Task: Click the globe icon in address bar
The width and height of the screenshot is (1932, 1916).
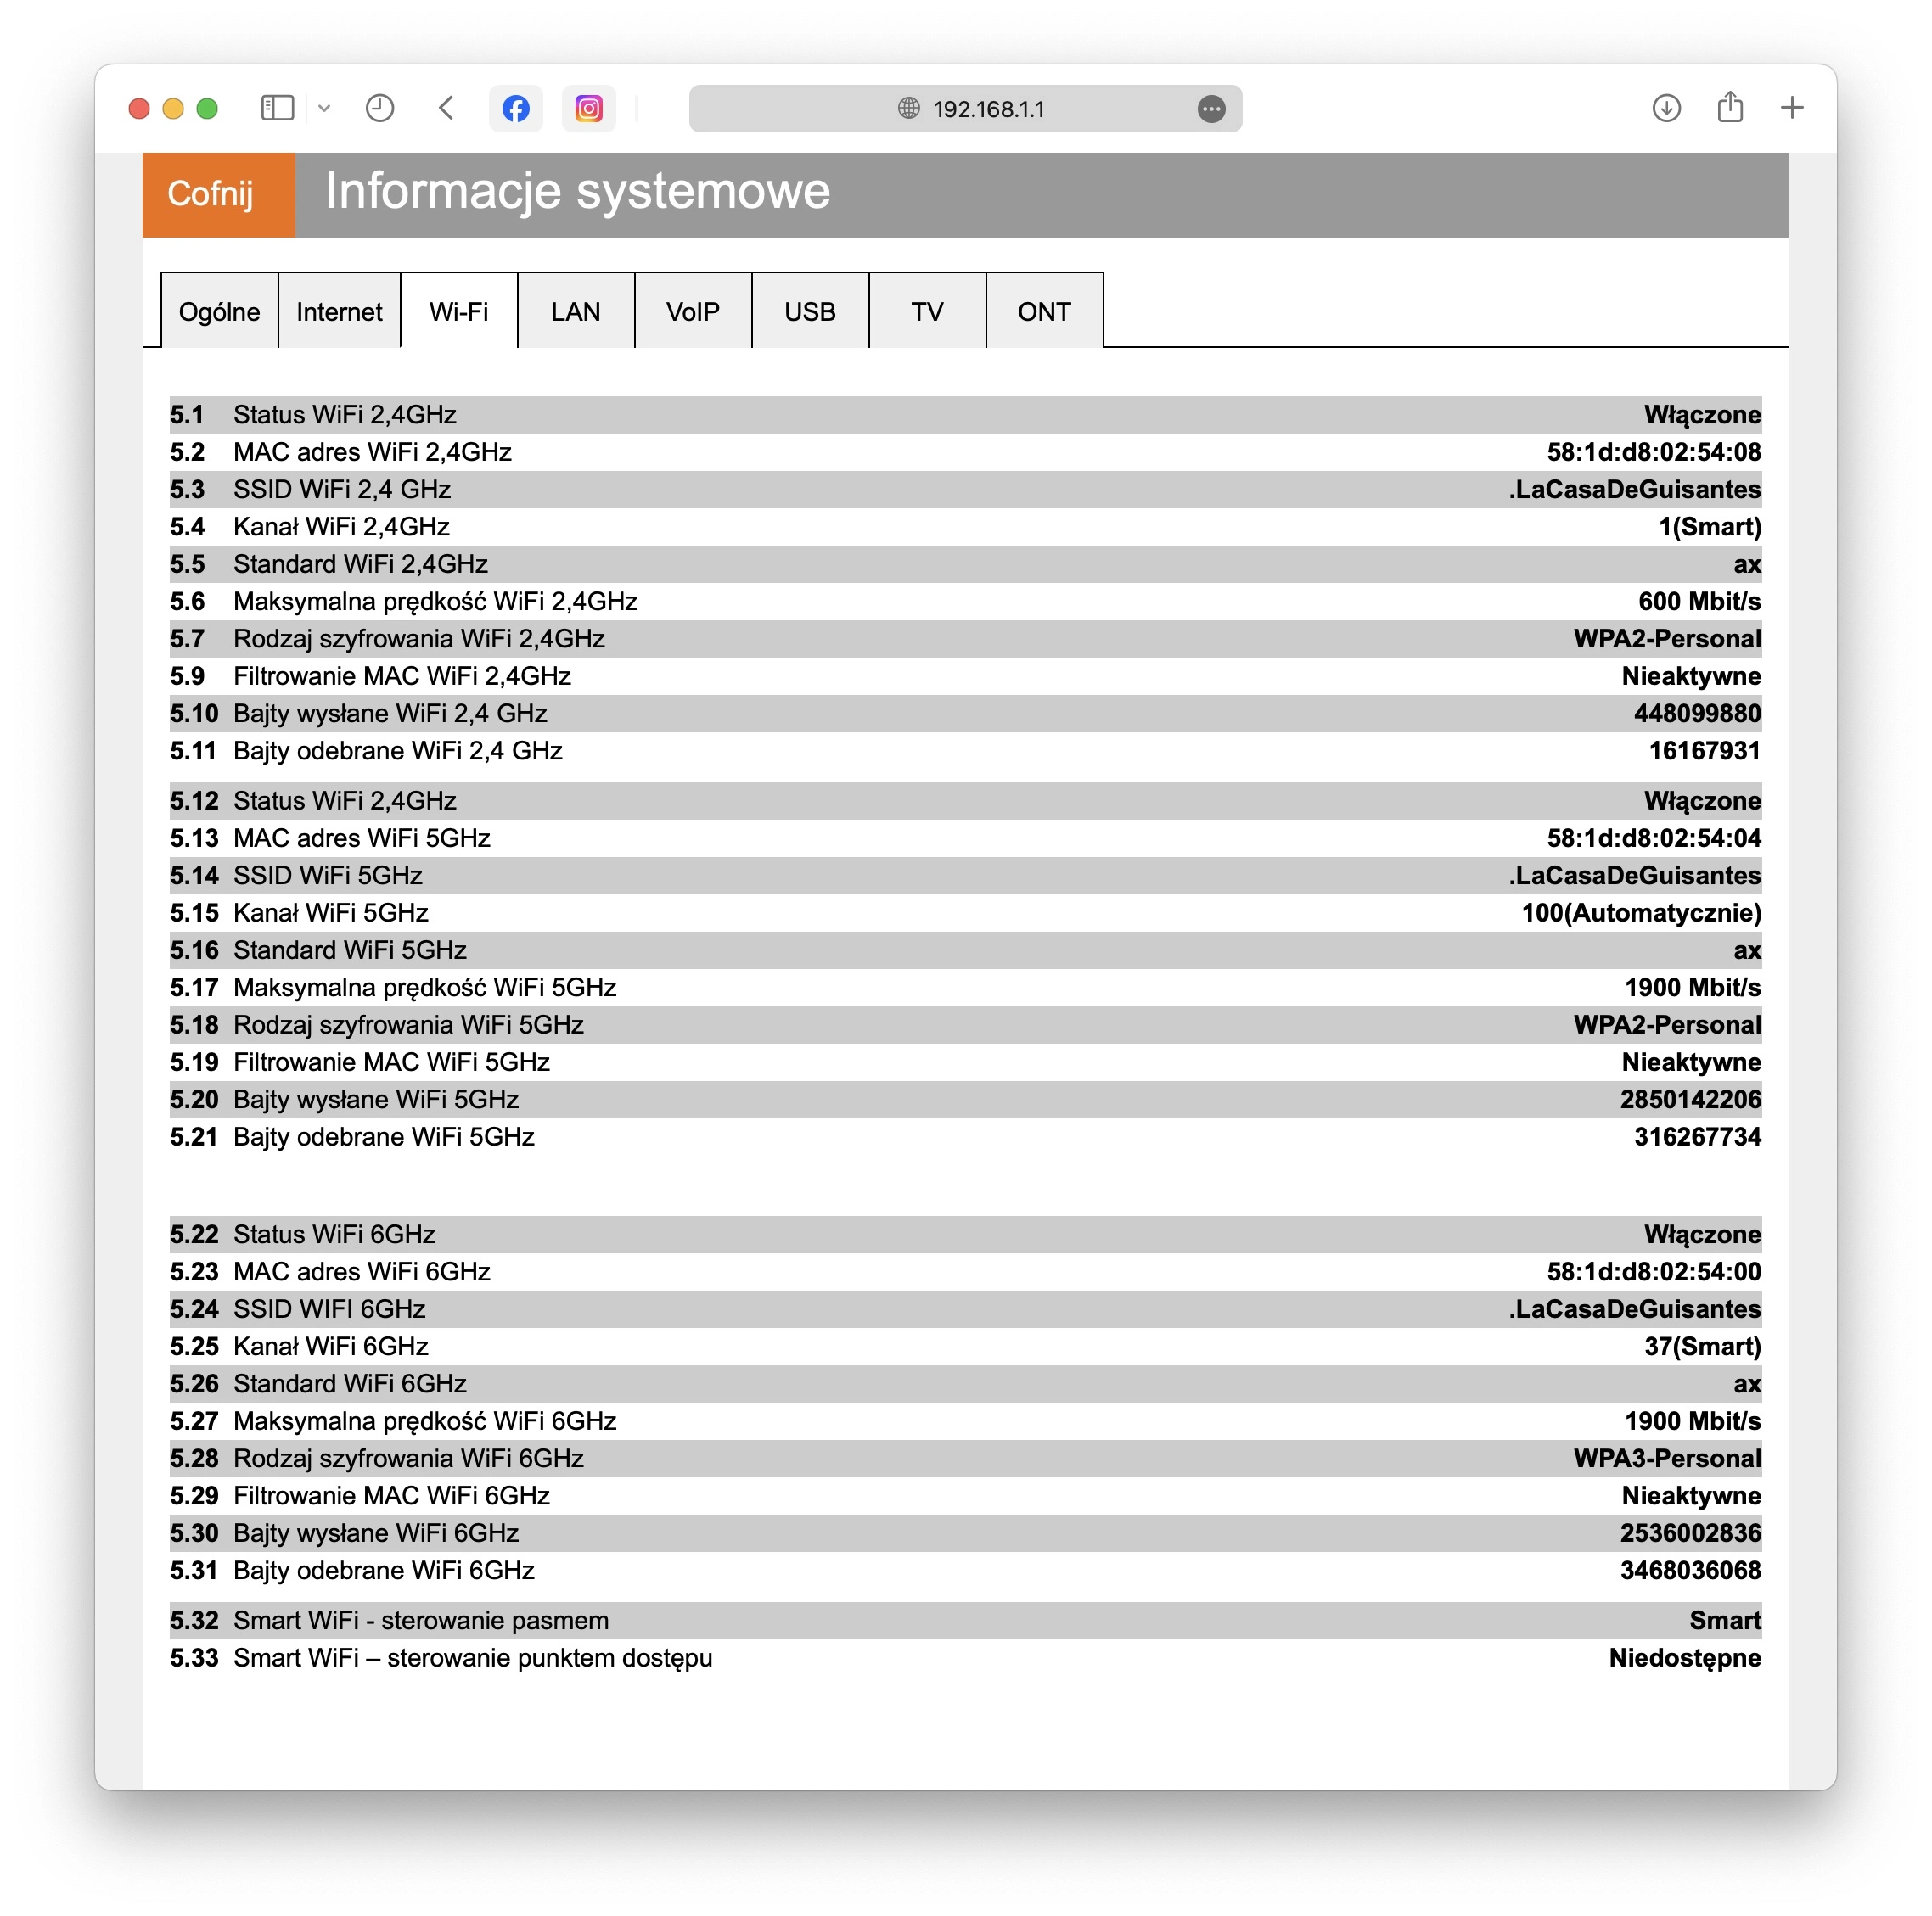Action: pyautogui.click(x=908, y=108)
